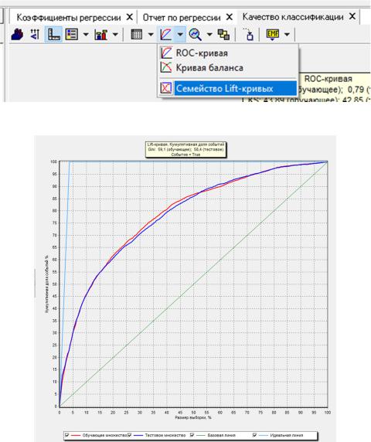Click the Кривая баланса menu item icon
This screenshot has width=371, height=442.
click(166, 68)
